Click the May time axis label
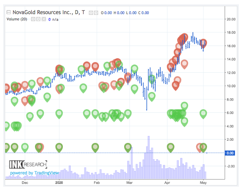This screenshot has height=191, width=242. tap(203, 183)
